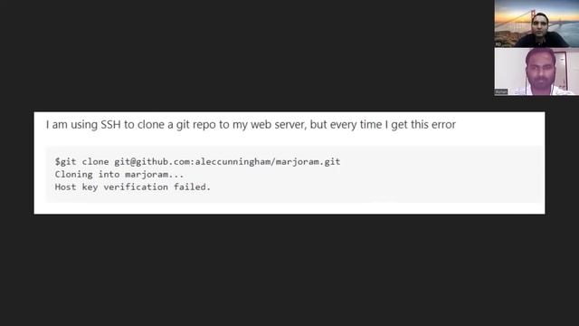Click the word "error" ending the sentence

(x=443, y=125)
